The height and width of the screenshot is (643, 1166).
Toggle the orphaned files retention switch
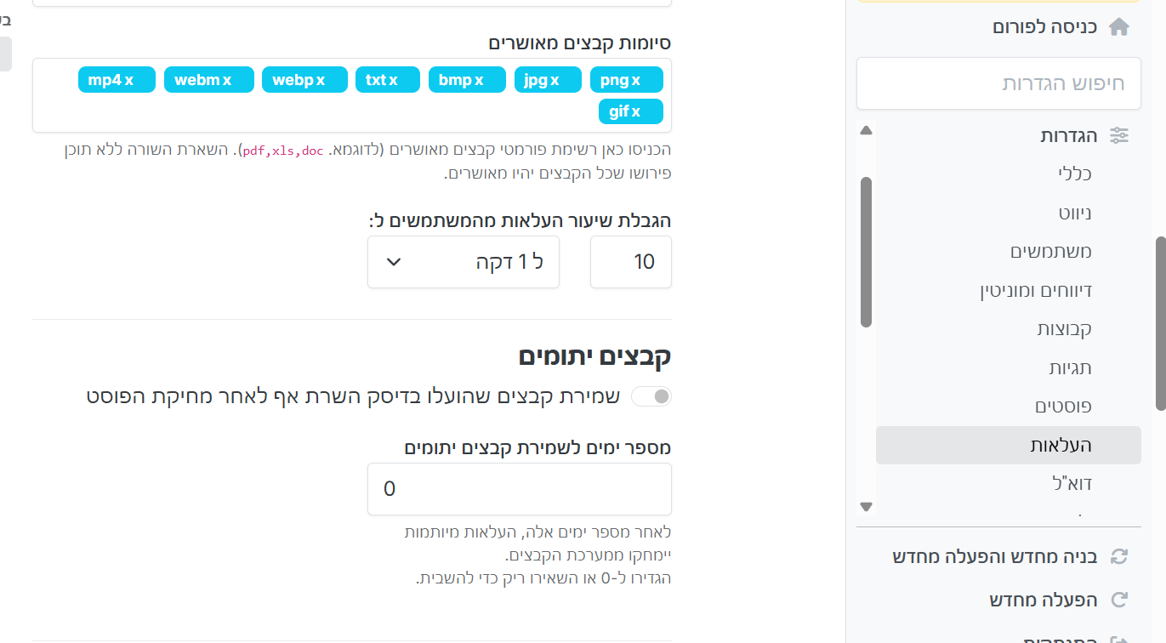coord(651,396)
